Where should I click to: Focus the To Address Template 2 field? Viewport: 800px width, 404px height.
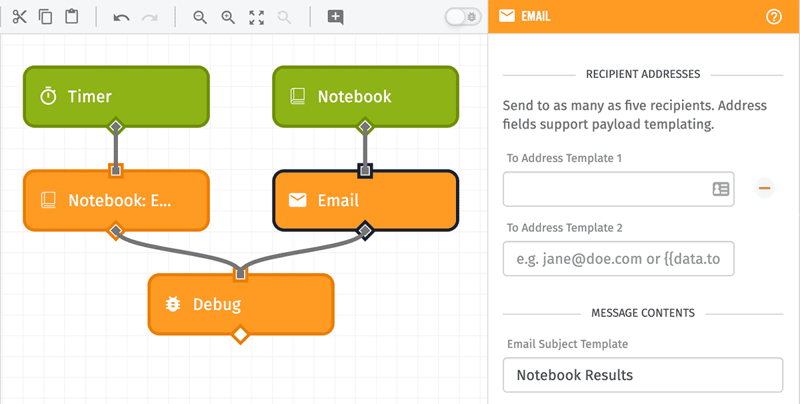[619, 259]
